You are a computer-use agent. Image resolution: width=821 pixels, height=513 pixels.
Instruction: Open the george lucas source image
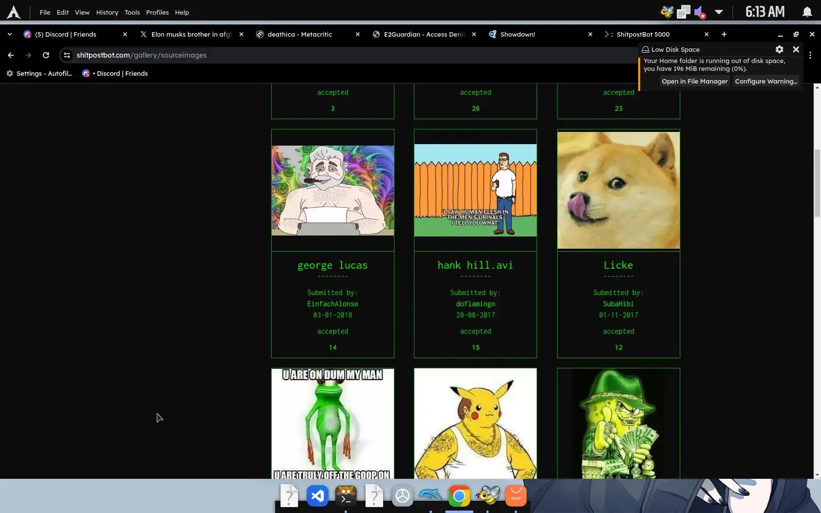coord(333,191)
